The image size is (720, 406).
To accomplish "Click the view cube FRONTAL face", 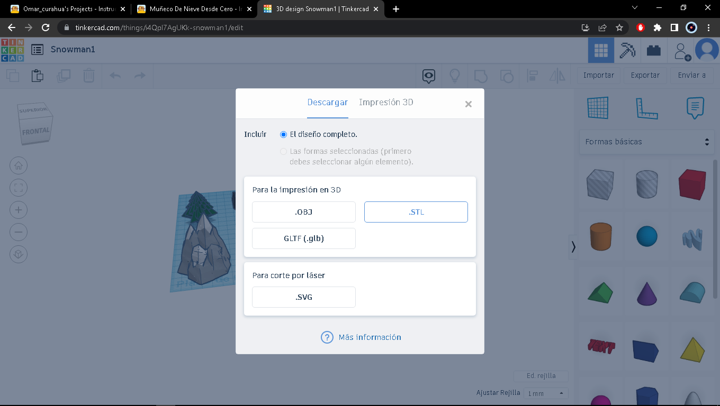I will (x=36, y=131).
